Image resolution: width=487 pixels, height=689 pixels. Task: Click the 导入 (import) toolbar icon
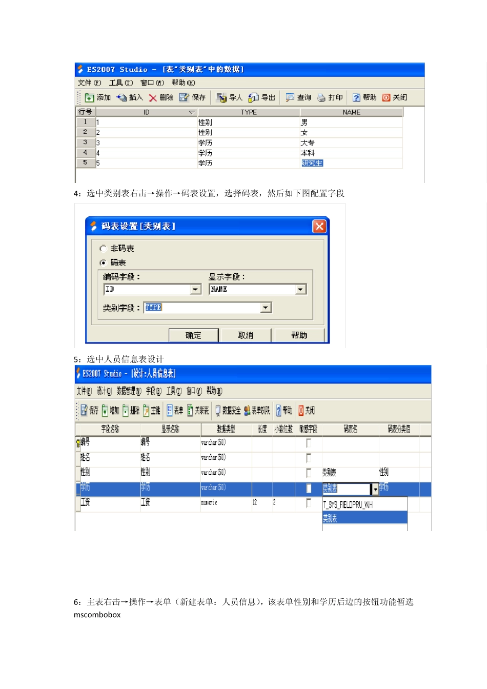(x=221, y=97)
